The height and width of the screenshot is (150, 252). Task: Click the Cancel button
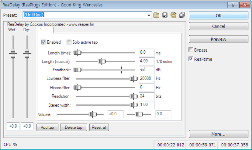click(x=218, y=26)
